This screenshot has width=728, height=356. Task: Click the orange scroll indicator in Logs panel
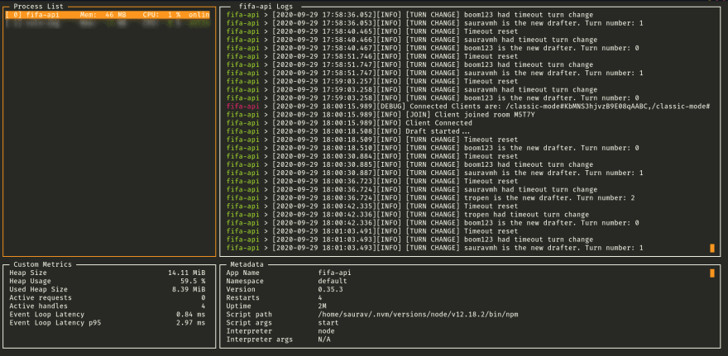coord(712,248)
